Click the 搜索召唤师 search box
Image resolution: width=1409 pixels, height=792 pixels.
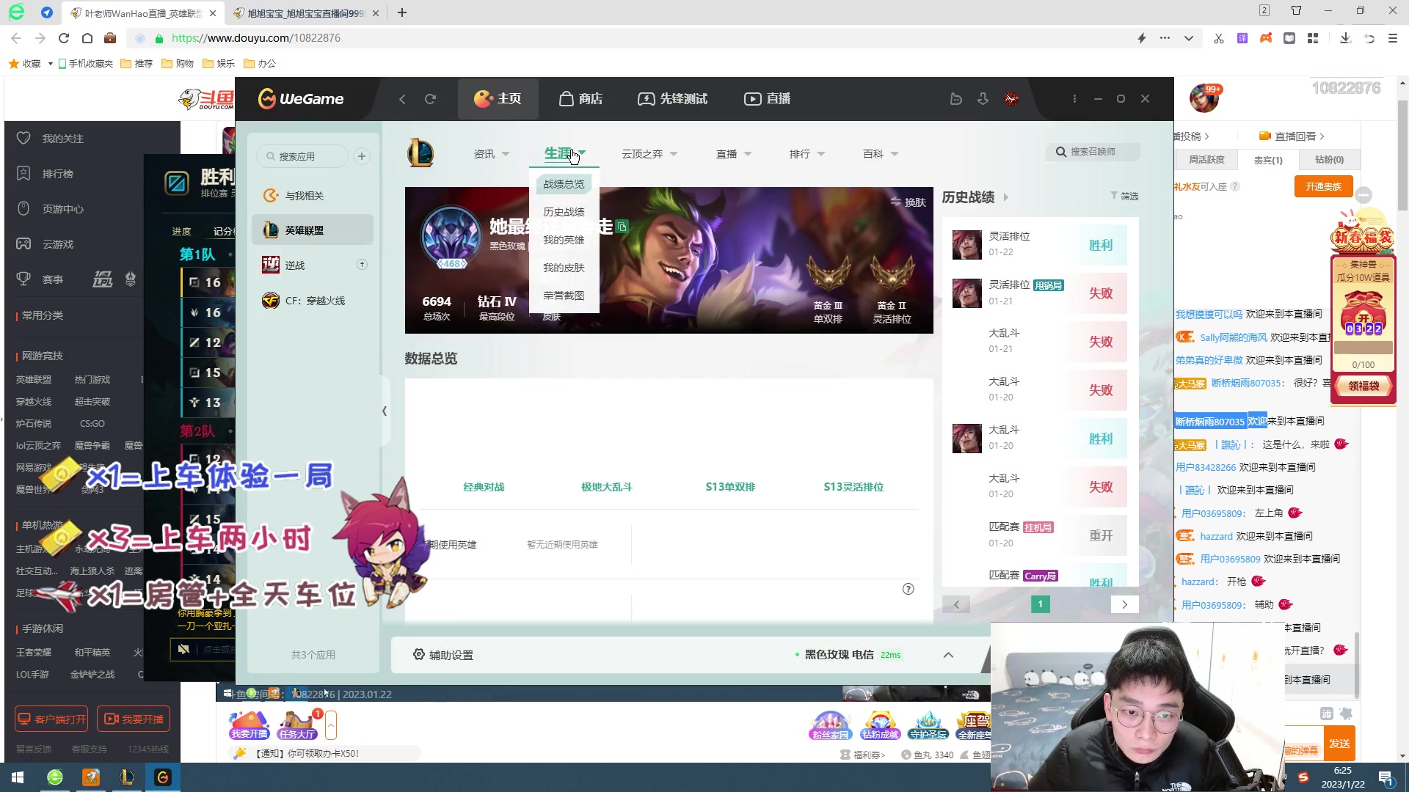[1093, 152]
